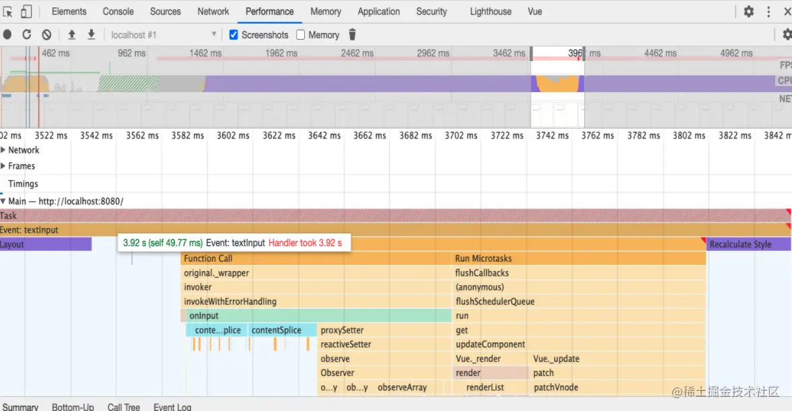
Task: Switch to the Lighthouse tab
Action: pyautogui.click(x=491, y=11)
